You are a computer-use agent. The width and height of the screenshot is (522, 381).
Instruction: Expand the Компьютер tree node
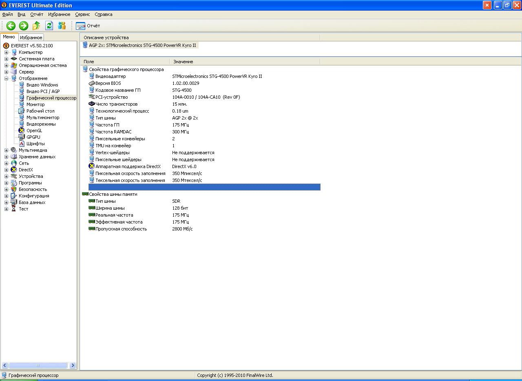click(x=6, y=52)
